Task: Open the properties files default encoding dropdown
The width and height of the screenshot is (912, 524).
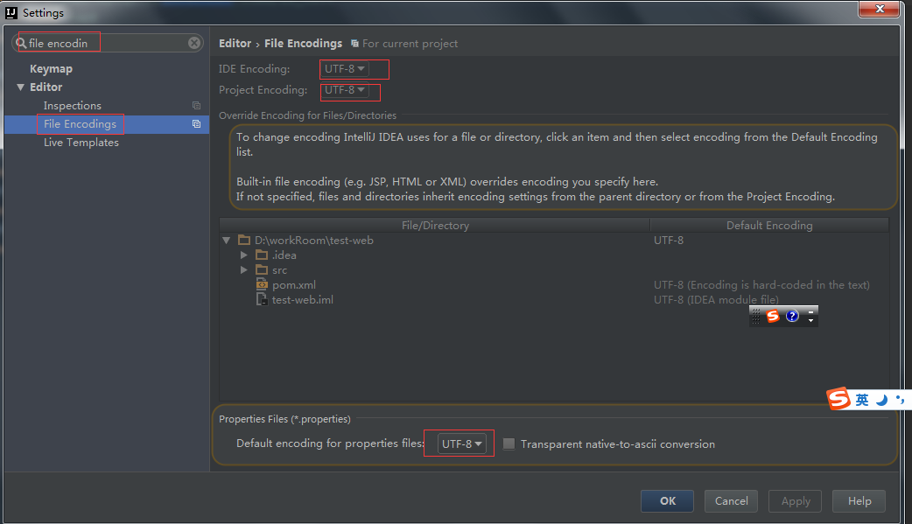Action: 462,444
